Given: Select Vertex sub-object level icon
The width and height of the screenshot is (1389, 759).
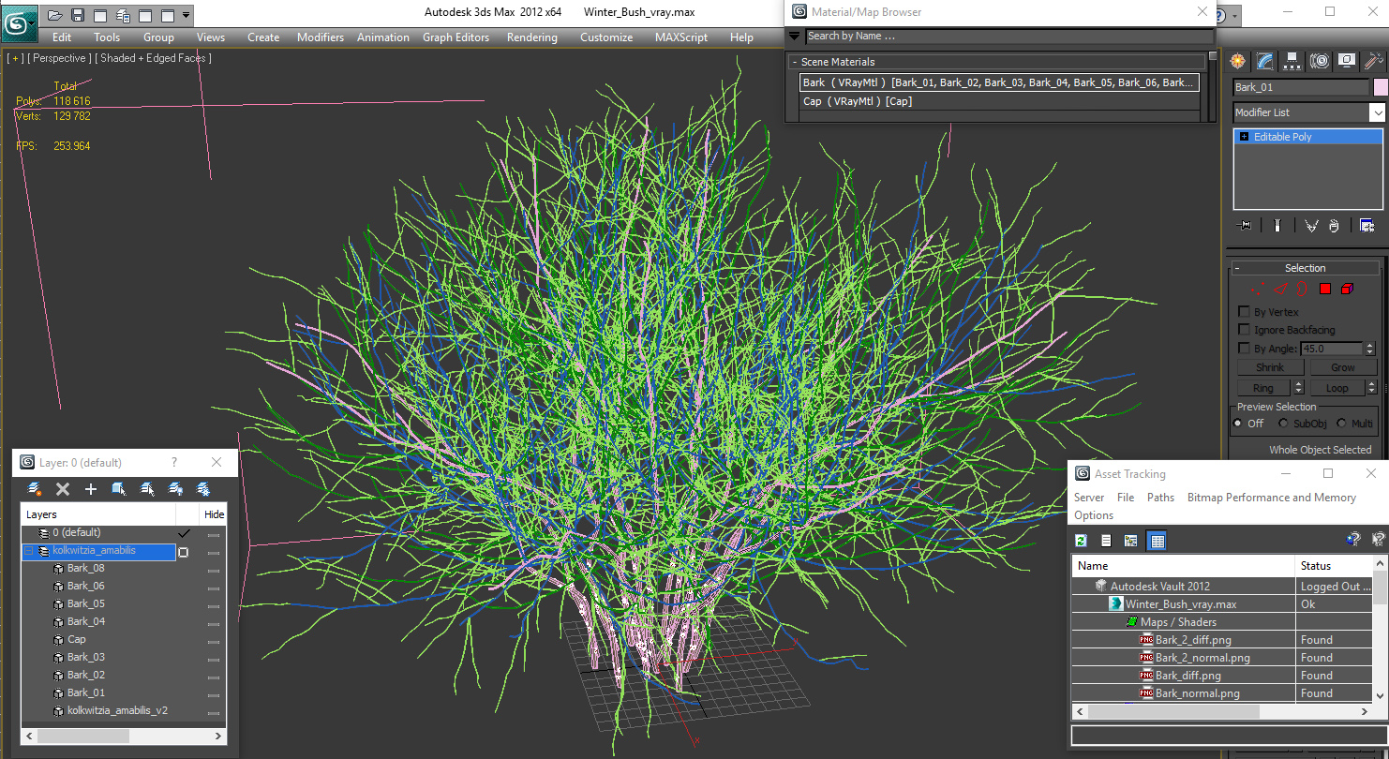Looking at the screenshot, I should (1258, 289).
